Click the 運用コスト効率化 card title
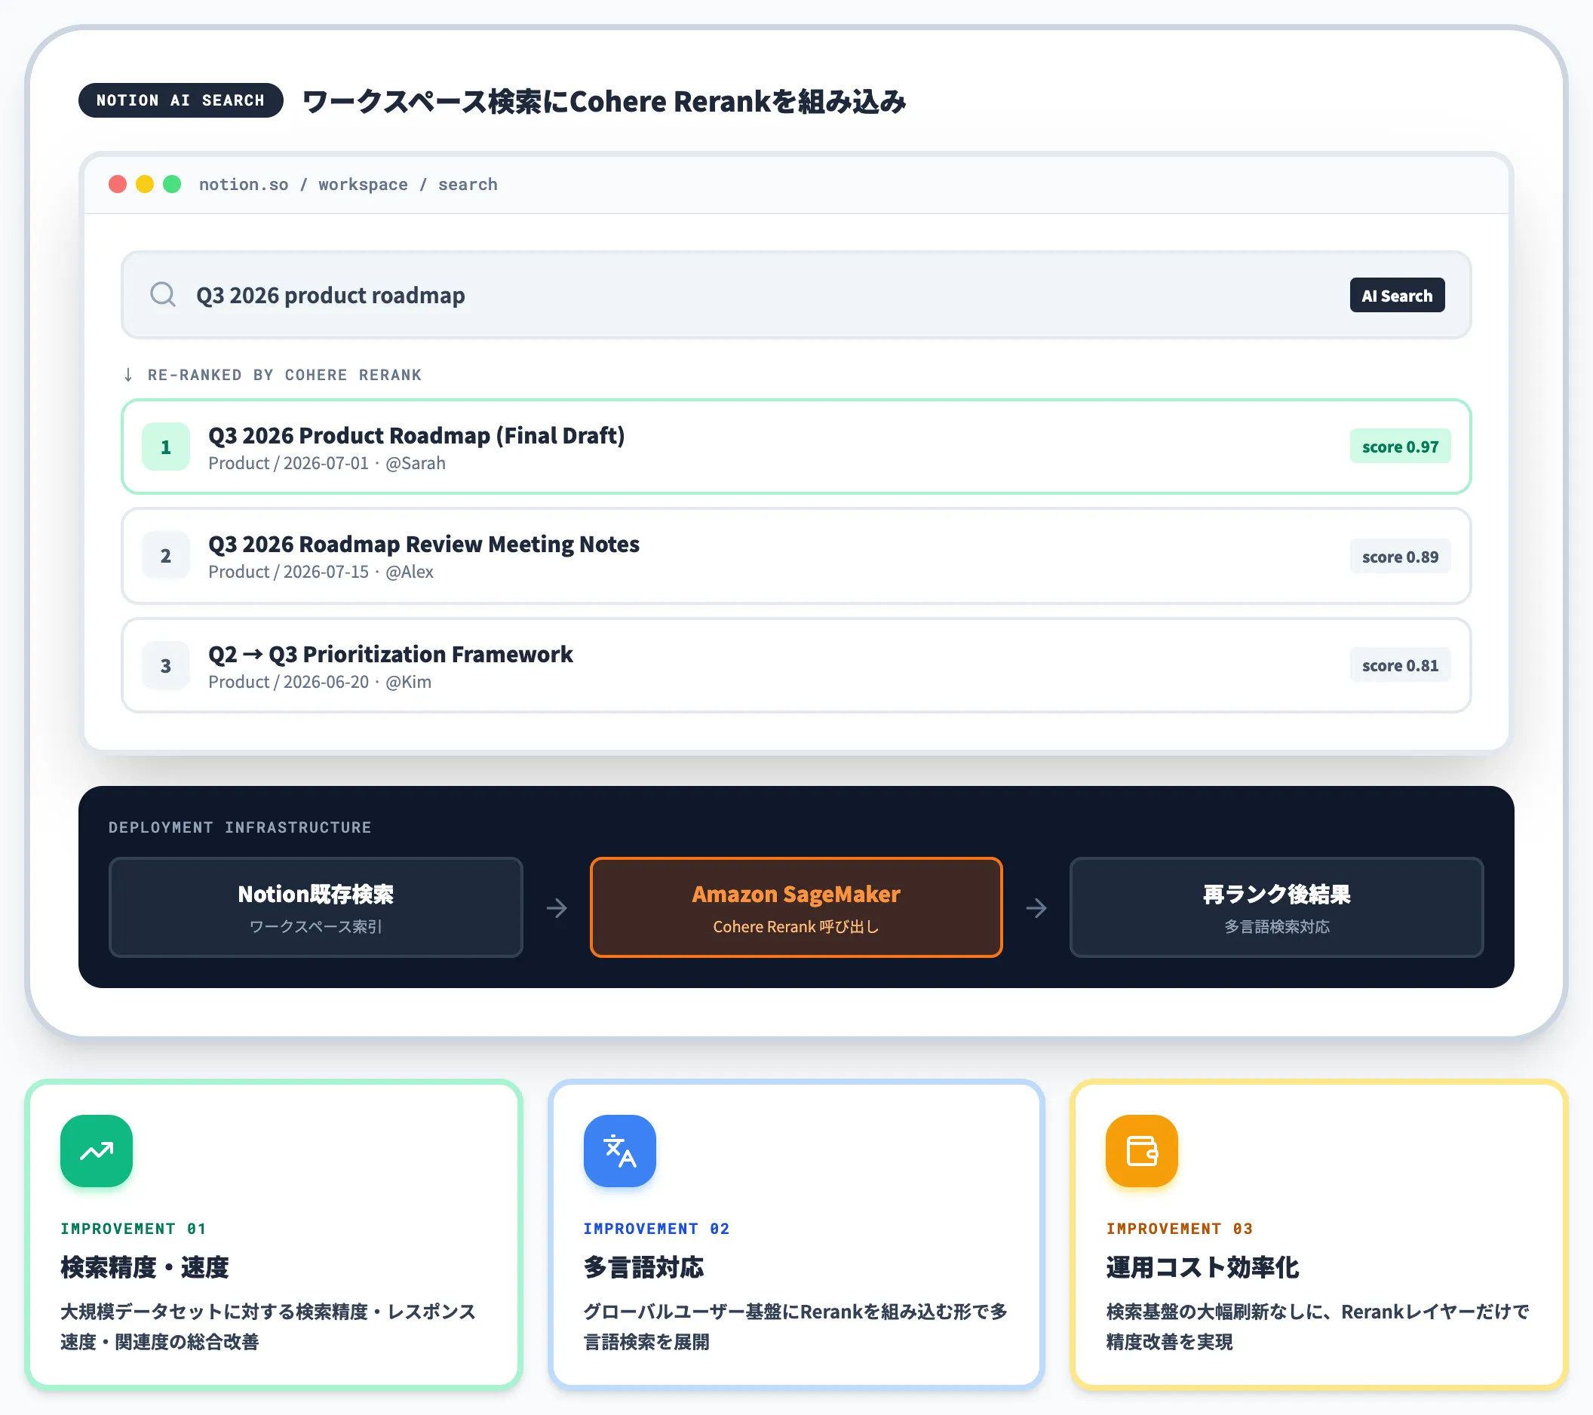 (x=1202, y=1268)
